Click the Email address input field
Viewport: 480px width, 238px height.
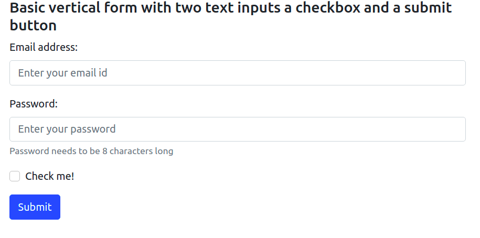(237, 73)
